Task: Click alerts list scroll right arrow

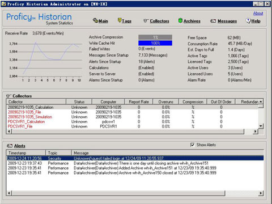Action: point(261,193)
